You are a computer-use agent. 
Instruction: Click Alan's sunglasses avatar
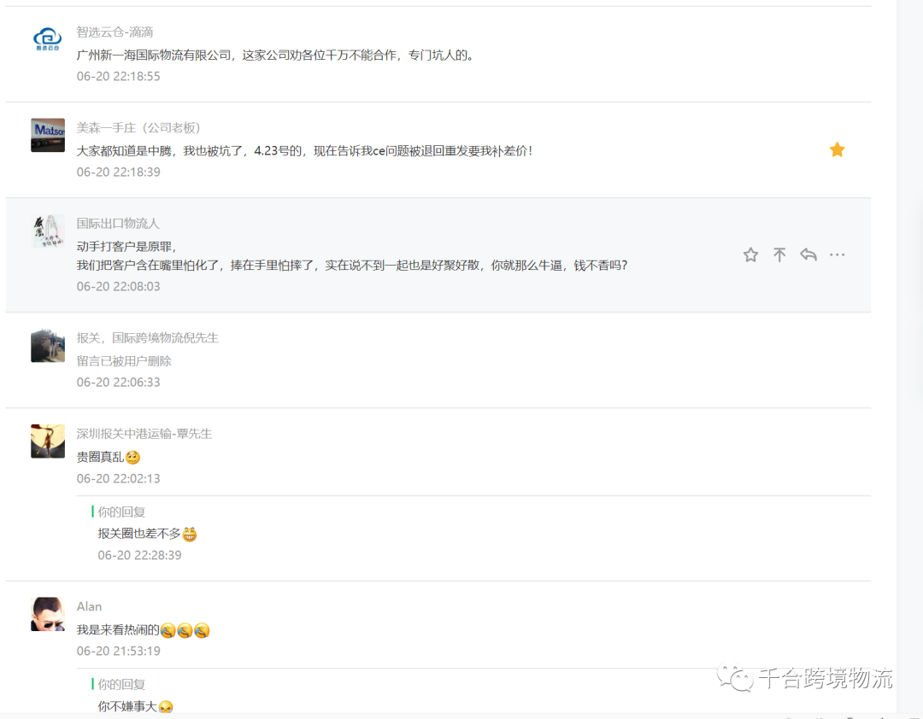47,613
